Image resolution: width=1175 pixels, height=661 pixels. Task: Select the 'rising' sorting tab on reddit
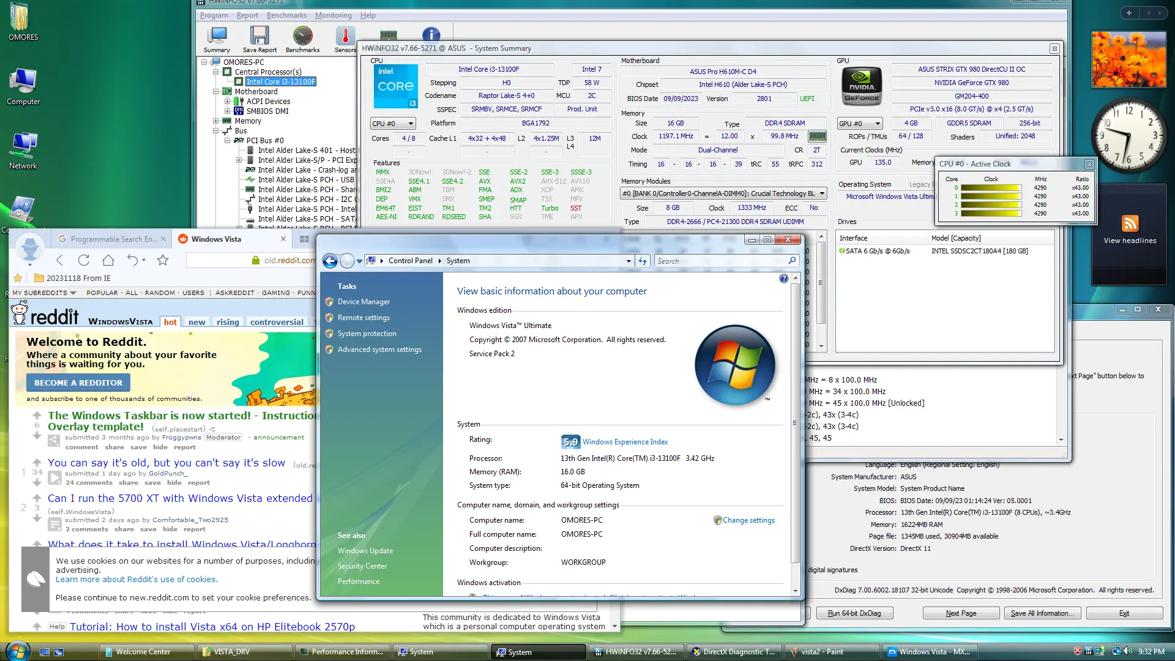click(228, 322)
